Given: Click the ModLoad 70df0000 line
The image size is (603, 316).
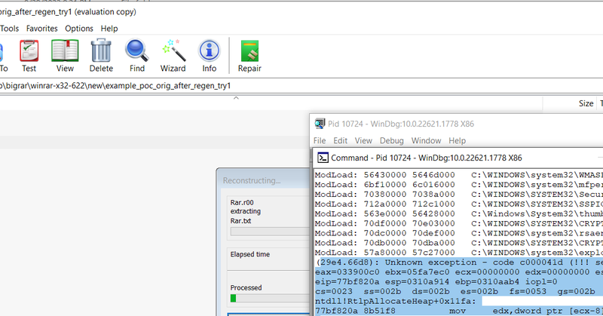Looking at the screenshot, I should [x=459, y=224].
